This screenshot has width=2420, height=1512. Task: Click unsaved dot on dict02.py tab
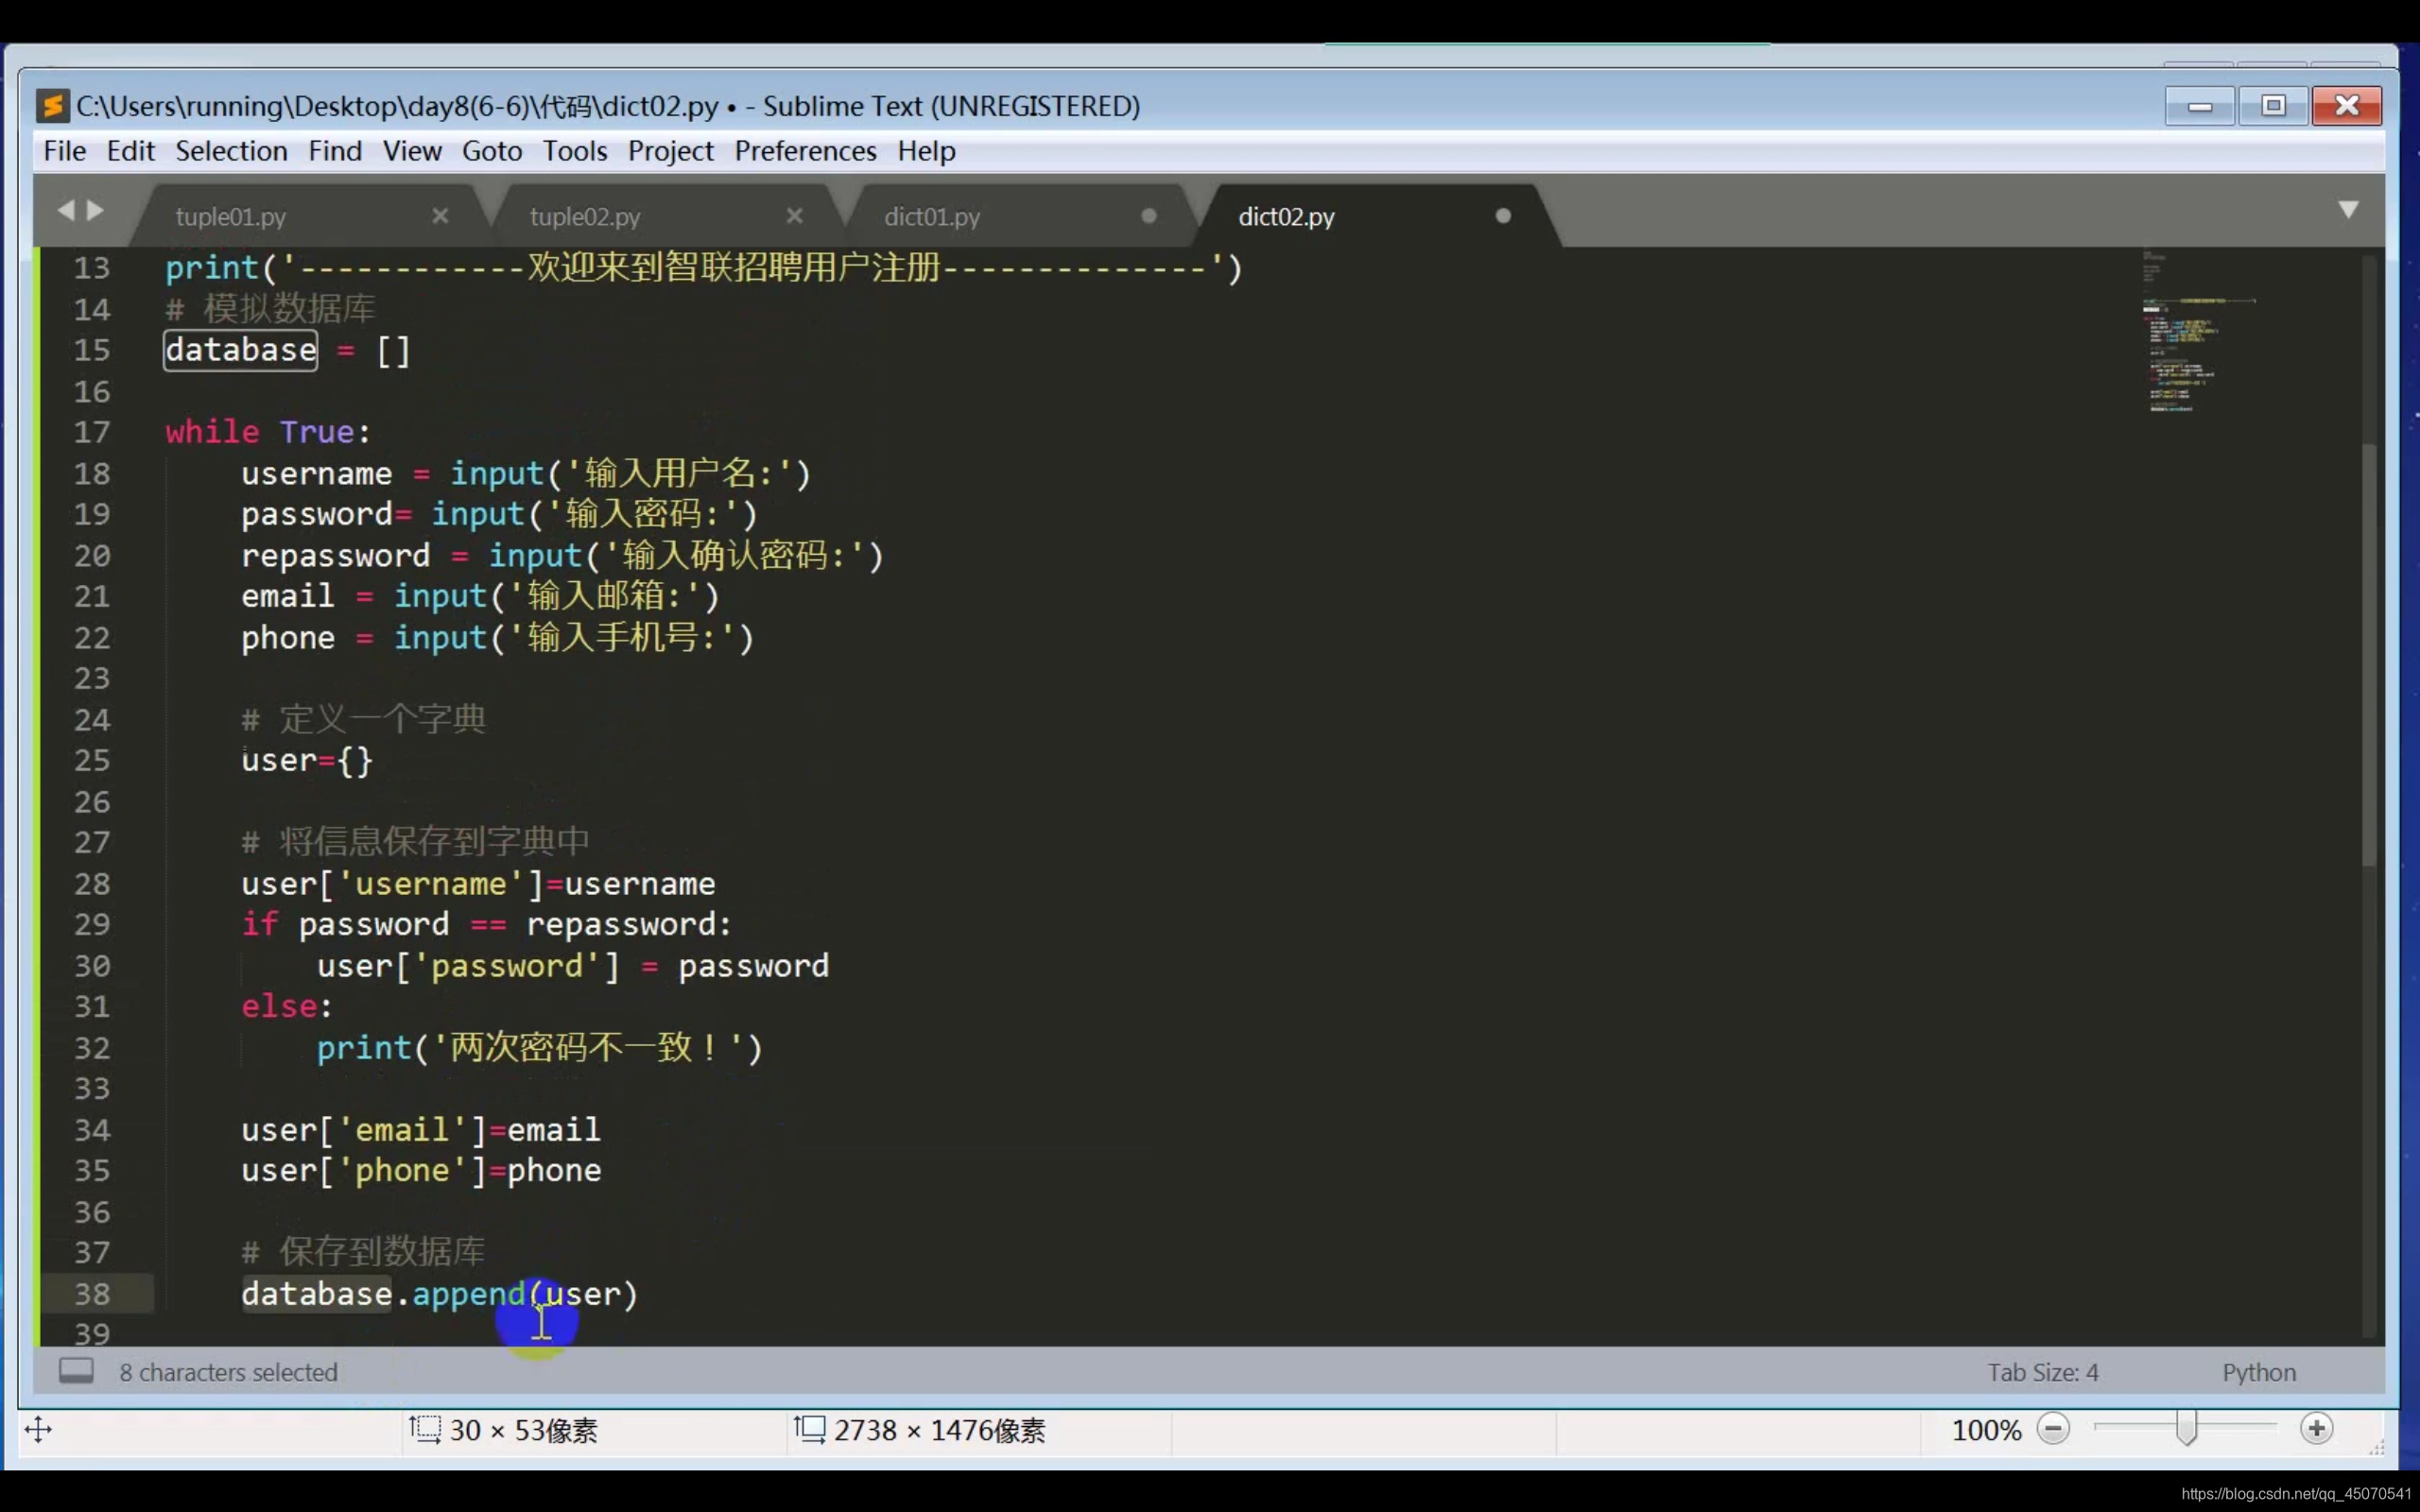coord(1503,216)
